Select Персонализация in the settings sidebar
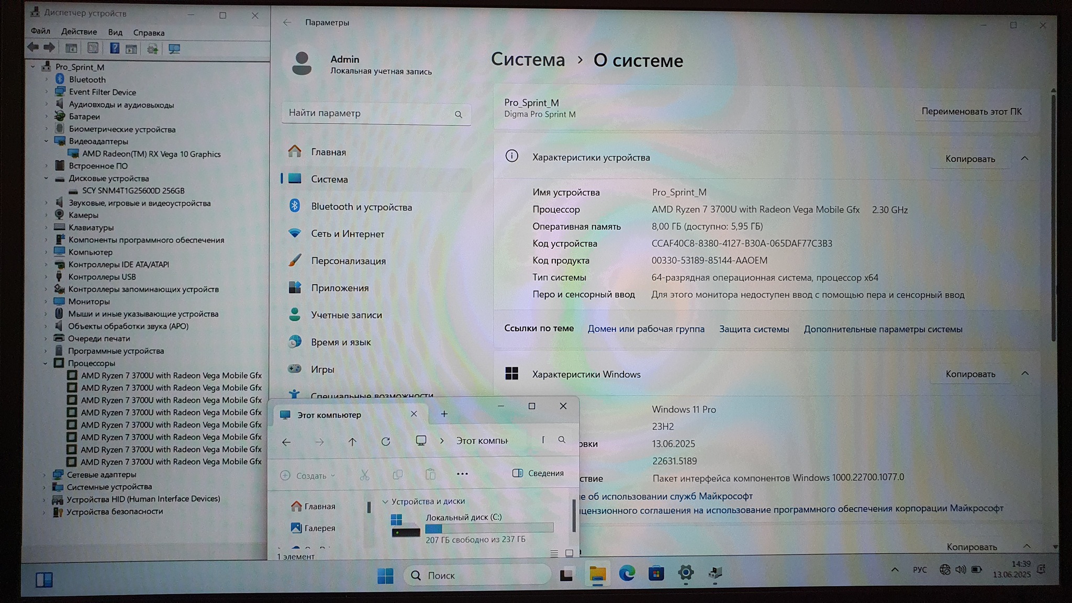The height and width of the screenshot is (603, 1072). pos(348,261)
